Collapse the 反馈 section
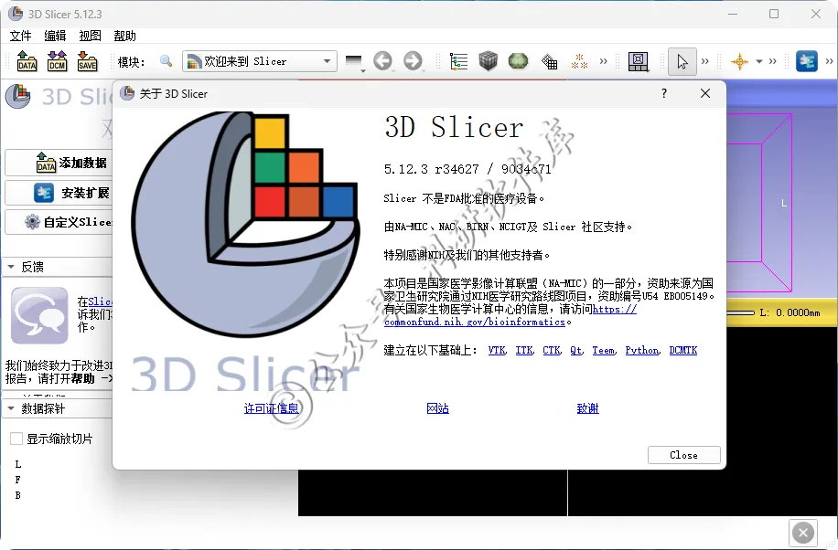Screen dimensions: 838x550 [58, 267]
